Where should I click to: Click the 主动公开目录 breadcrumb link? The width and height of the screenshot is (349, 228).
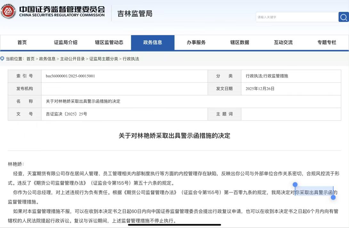click(72, 59)
